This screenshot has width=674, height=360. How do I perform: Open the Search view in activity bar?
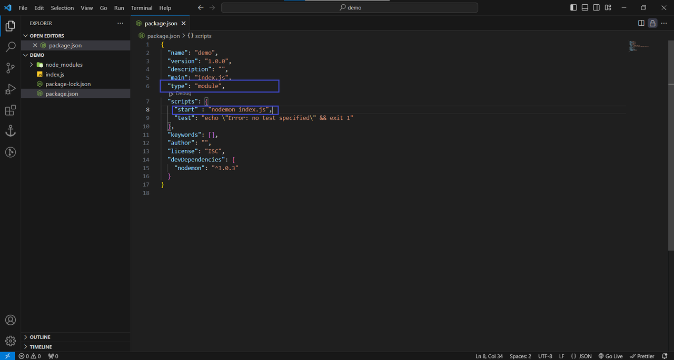point(10,47)
